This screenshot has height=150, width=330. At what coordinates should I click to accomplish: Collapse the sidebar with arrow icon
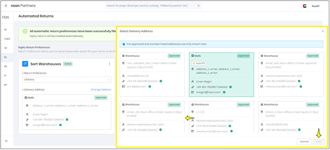pyautogui.click(x=6, y=141)
